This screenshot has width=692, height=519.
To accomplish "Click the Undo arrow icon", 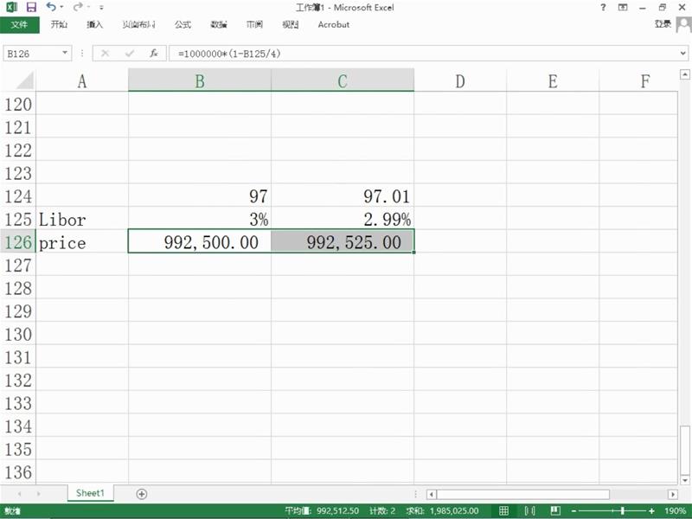I will tap(51, 7).
